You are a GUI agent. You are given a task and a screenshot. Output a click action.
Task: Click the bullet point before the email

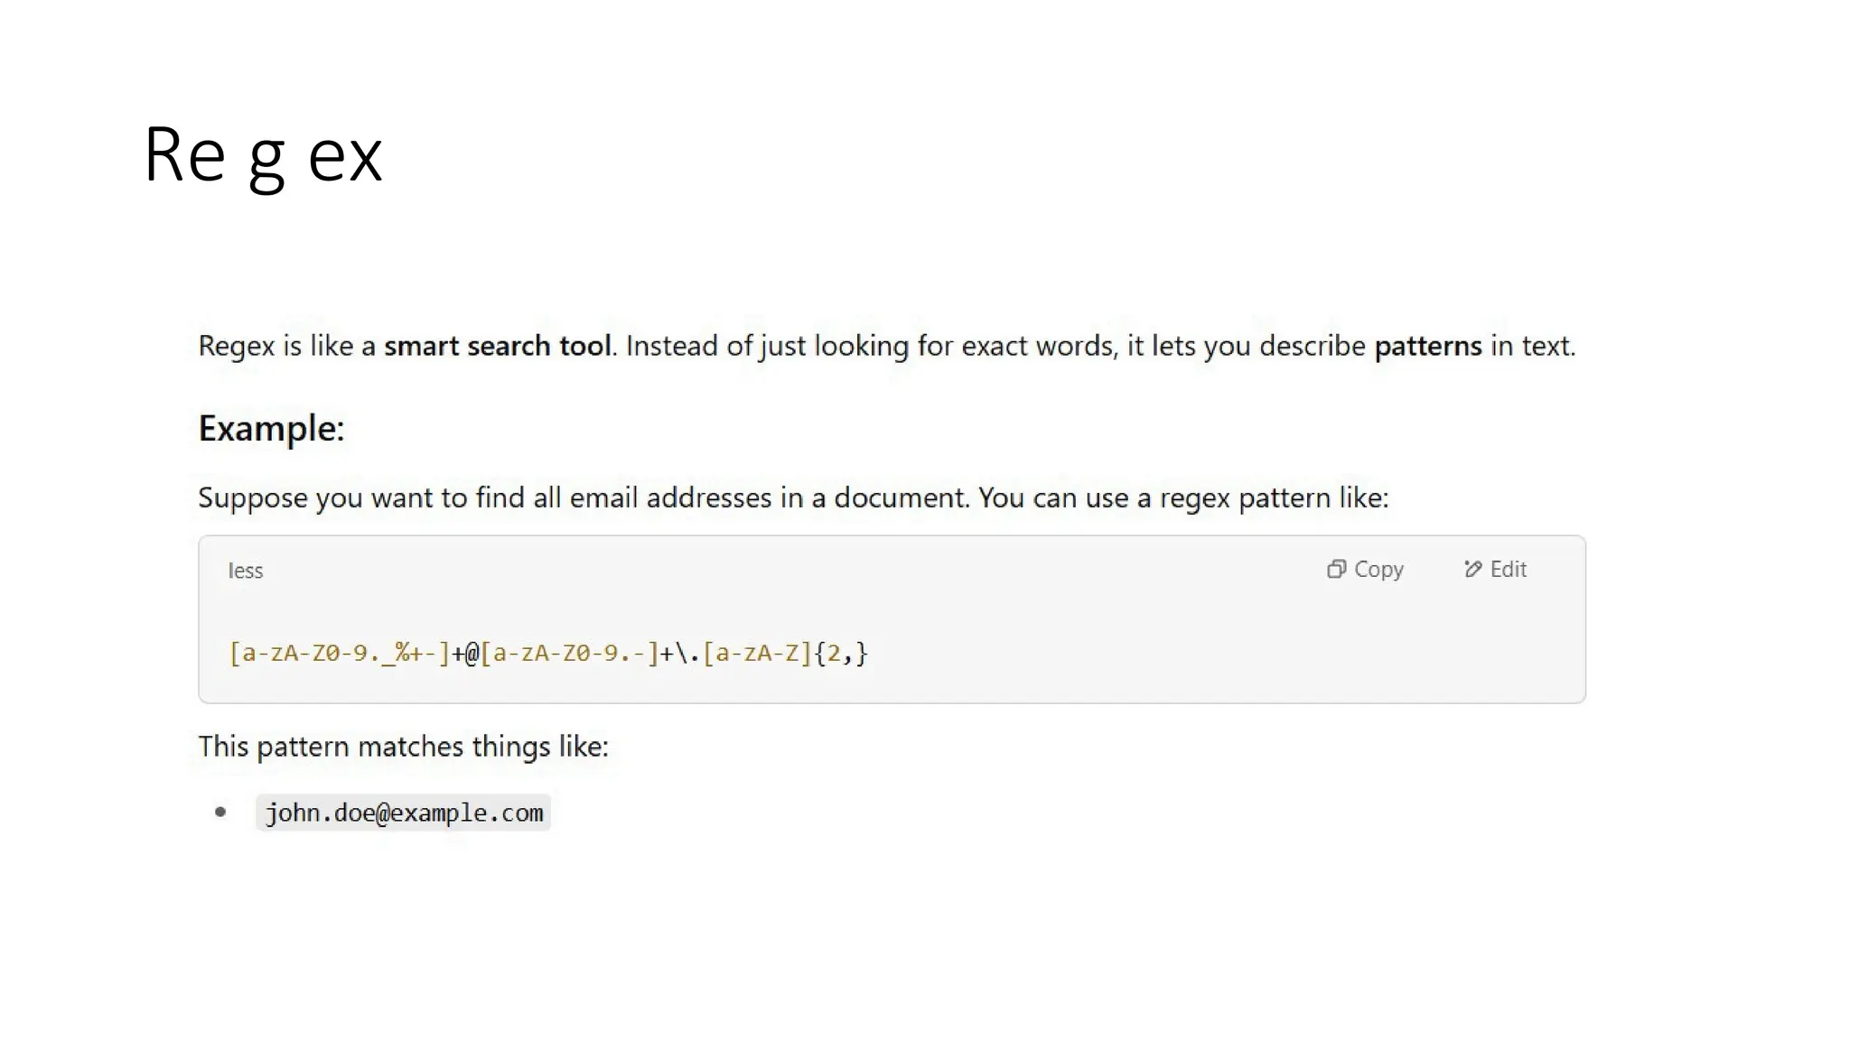tap(220, 812)
